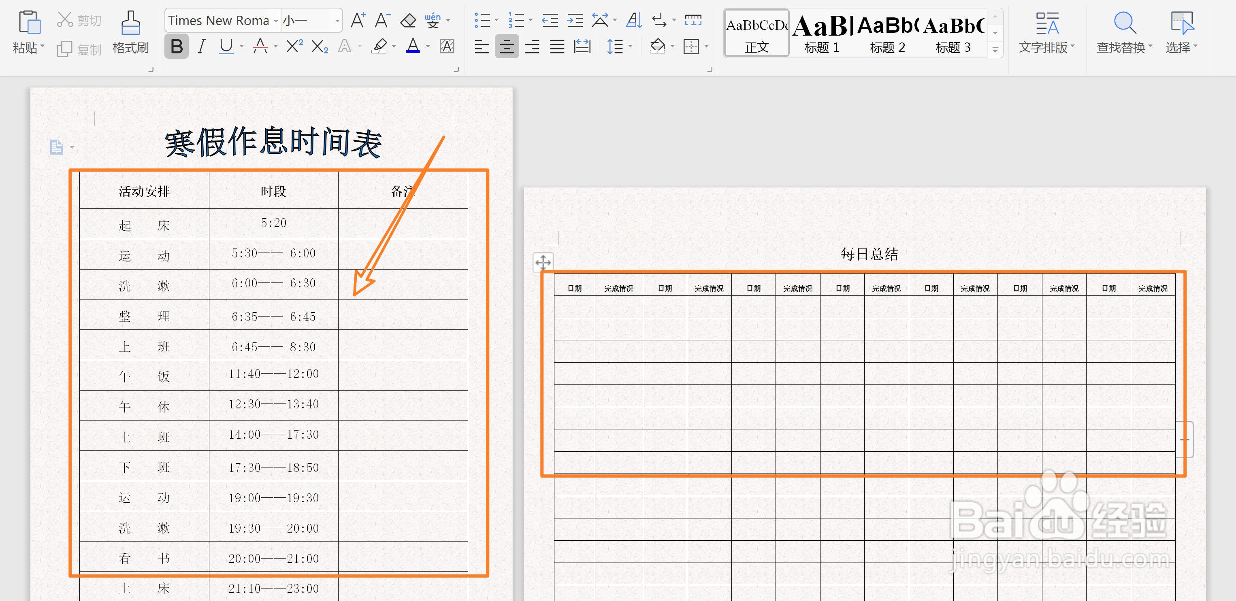The height and width of the screenshot is (601, 1236).
Task: Apply subscript formatting
Action: point(318,46)
